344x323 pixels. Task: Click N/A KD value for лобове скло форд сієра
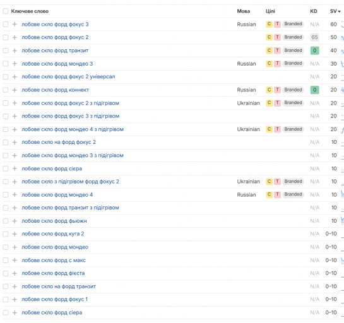click(x=314, y=168)
